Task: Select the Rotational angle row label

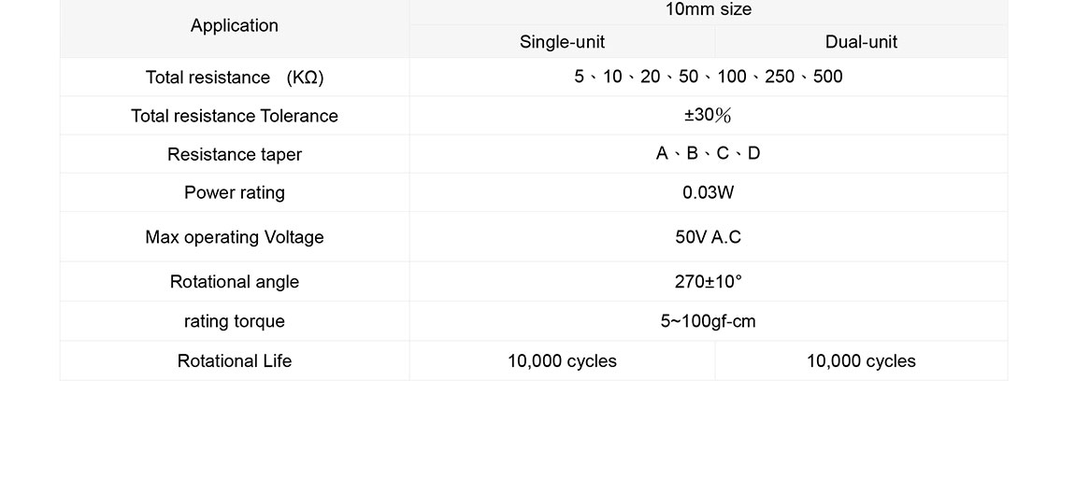Action: [x=235, y=282]
